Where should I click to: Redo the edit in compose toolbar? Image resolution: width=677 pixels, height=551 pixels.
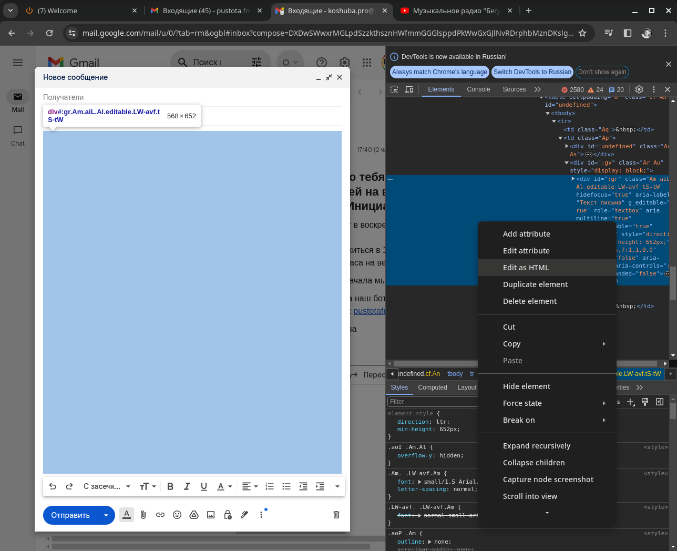pos(69,486)
